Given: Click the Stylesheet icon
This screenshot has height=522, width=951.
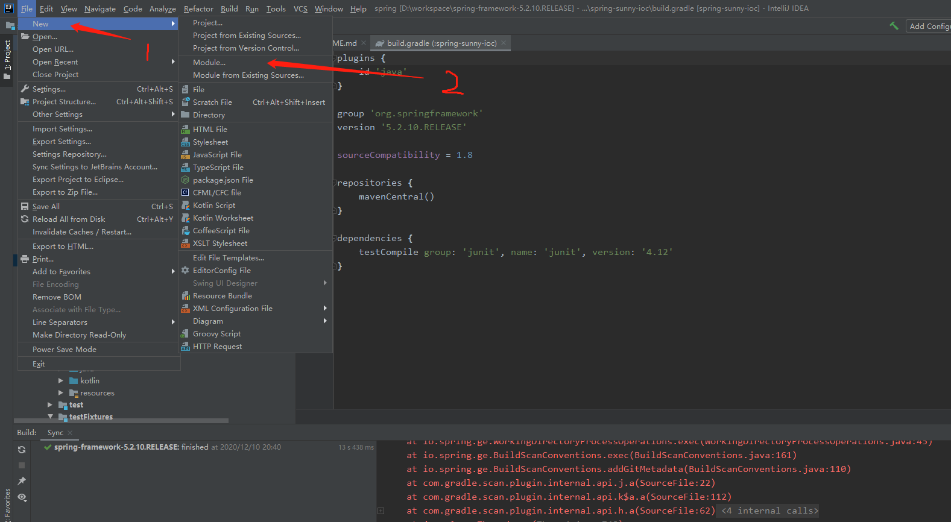Looking at the screenshot, I should (185, 142).
